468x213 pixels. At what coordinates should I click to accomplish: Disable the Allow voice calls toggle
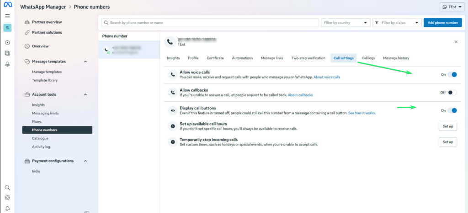[452, 74]
